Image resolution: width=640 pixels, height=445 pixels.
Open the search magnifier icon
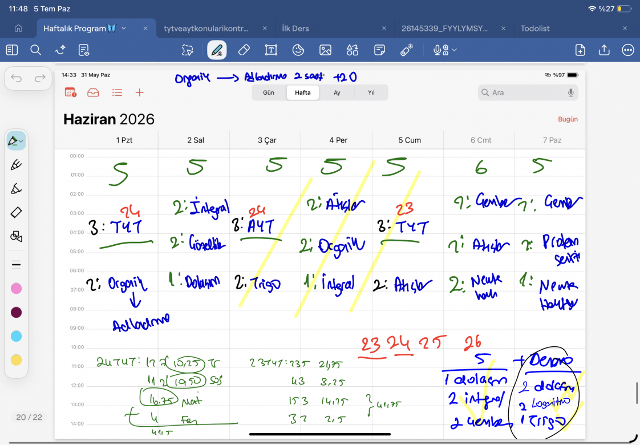point(36,50)
